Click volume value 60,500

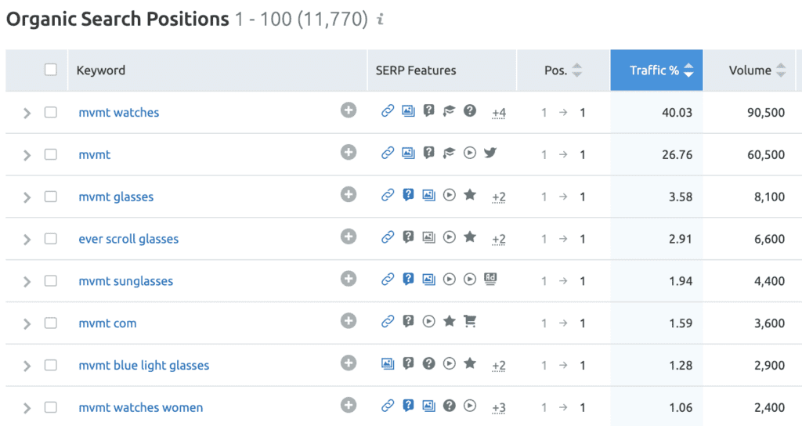(x=766, y=154)
